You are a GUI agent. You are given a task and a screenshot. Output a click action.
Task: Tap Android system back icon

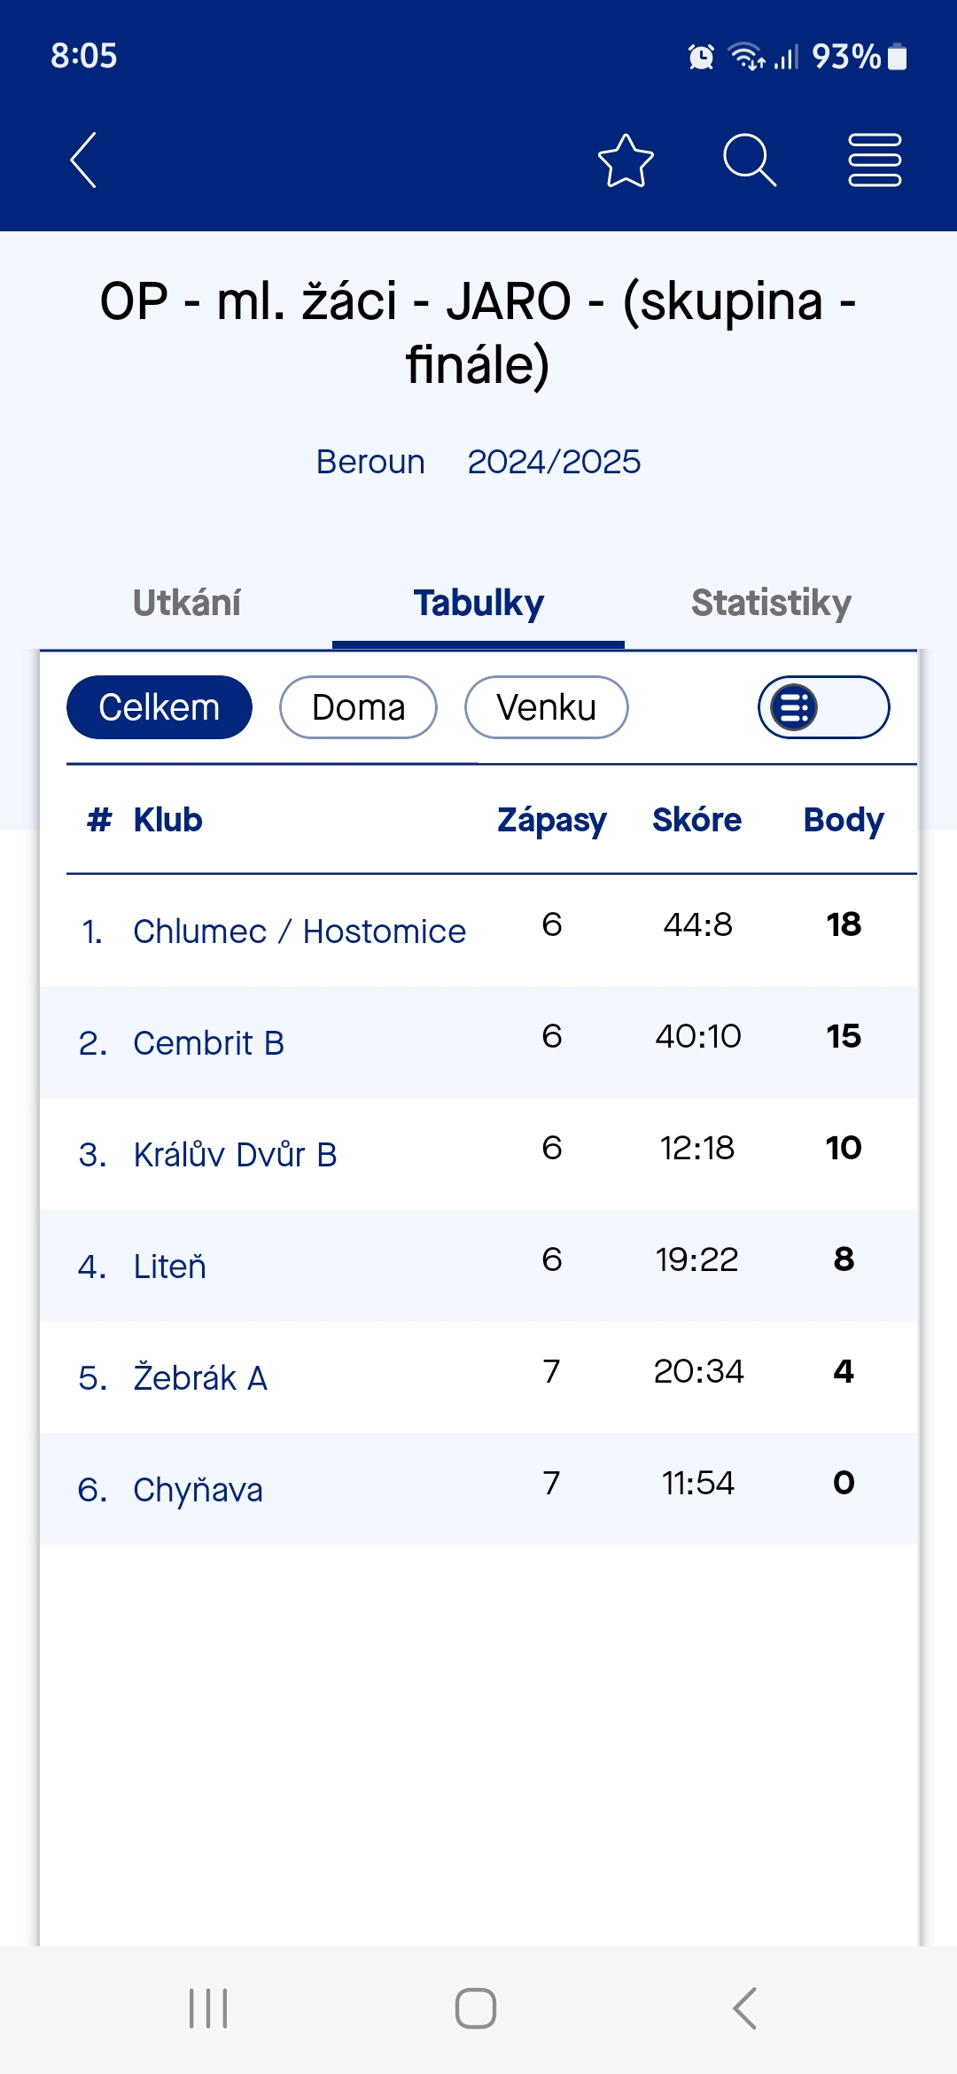pyautogui.click(x=744, y=2008)
